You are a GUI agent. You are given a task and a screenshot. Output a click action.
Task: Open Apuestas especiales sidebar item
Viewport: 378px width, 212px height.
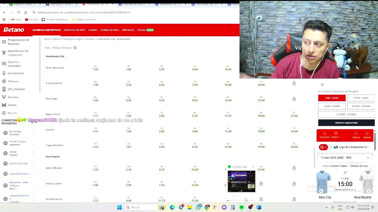tap(14, 64)
